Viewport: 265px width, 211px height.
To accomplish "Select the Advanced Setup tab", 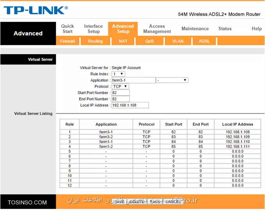I will click(x=123, y=29).
